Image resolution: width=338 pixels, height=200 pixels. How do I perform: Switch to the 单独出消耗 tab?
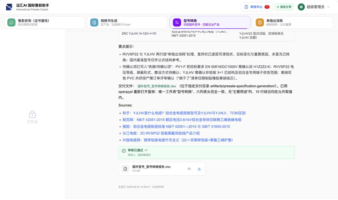[293, 22]
